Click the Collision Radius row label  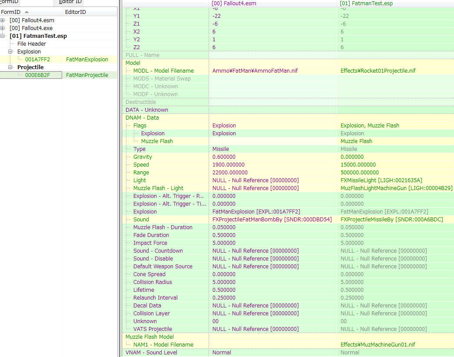(x=152, y=282)
